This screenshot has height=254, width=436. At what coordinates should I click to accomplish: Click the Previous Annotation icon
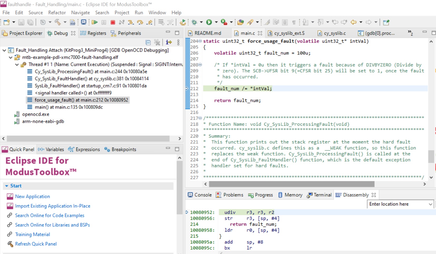[320, 22]
